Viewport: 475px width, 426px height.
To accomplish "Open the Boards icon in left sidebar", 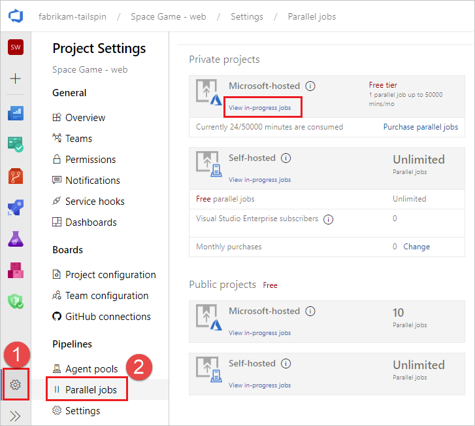I will (x=16, y=145).
